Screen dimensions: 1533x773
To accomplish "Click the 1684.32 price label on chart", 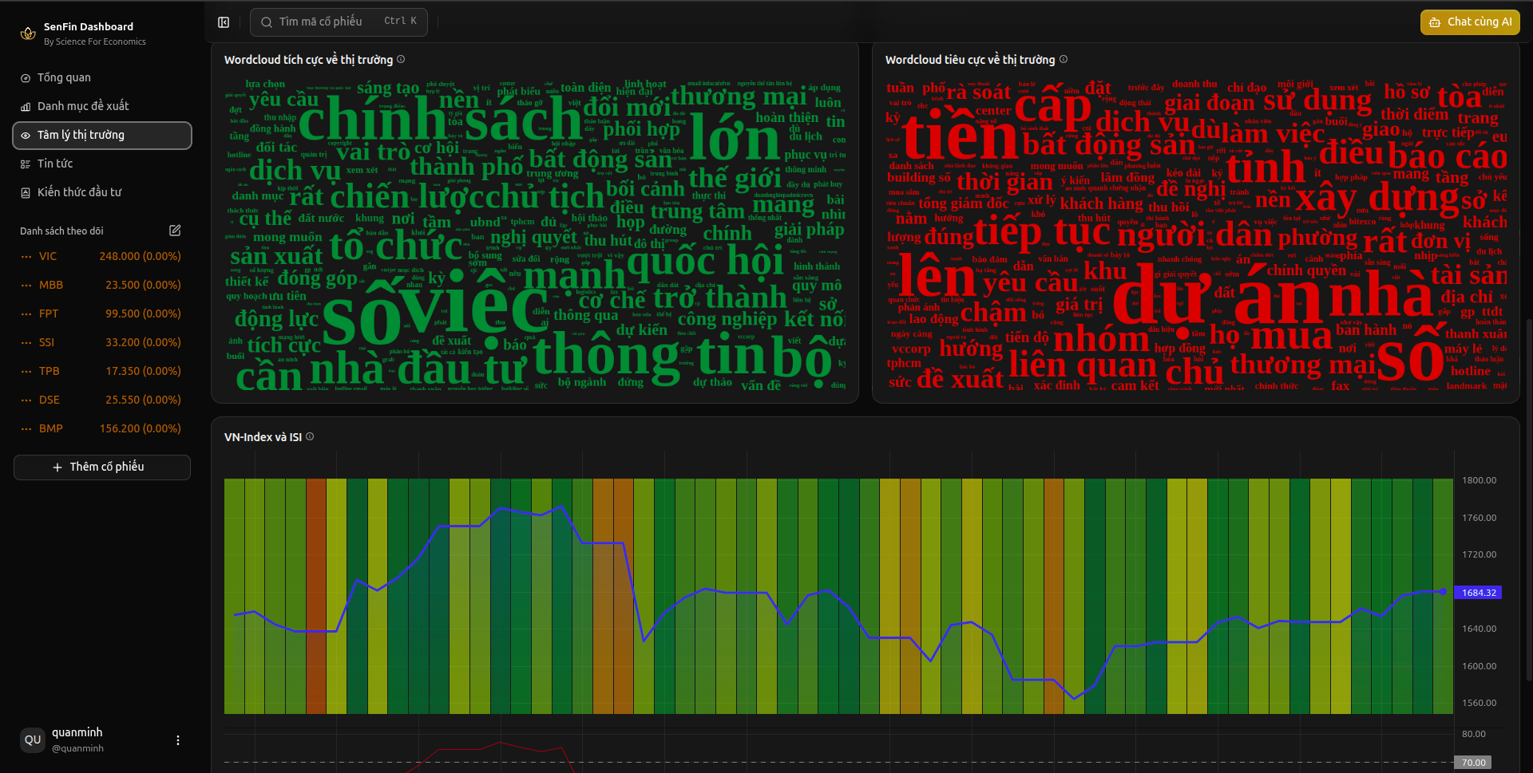I will (1478, 593).
